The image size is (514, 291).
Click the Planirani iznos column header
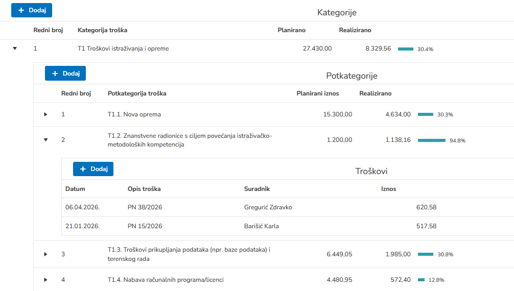318,93
